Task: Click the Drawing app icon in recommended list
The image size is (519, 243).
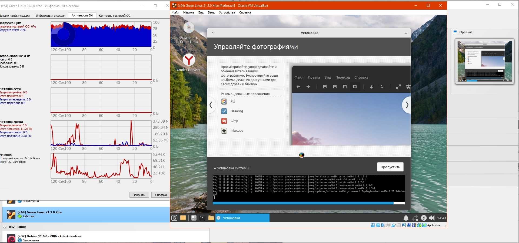Action: (224, 111)
